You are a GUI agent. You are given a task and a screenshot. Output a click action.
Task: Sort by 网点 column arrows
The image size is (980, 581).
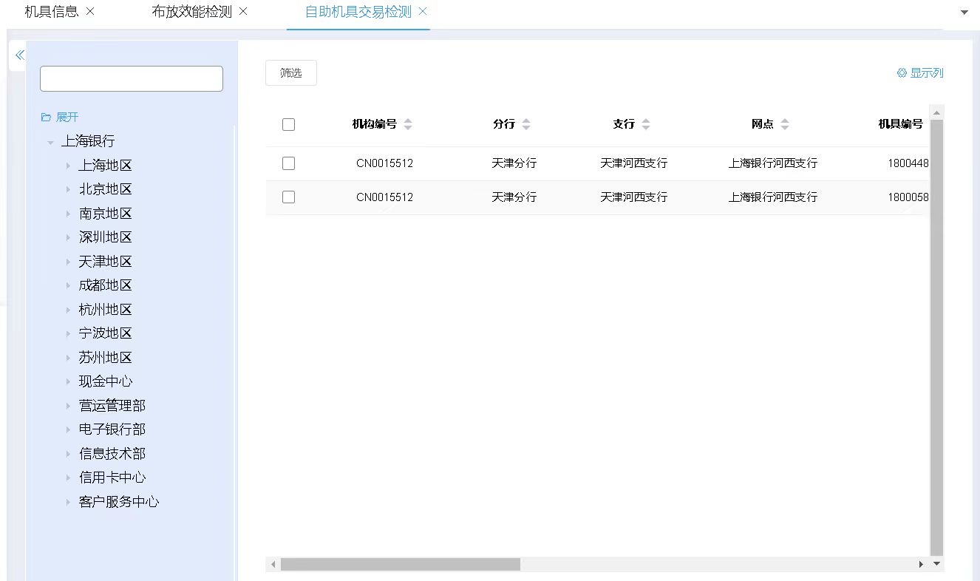point(785,124)
